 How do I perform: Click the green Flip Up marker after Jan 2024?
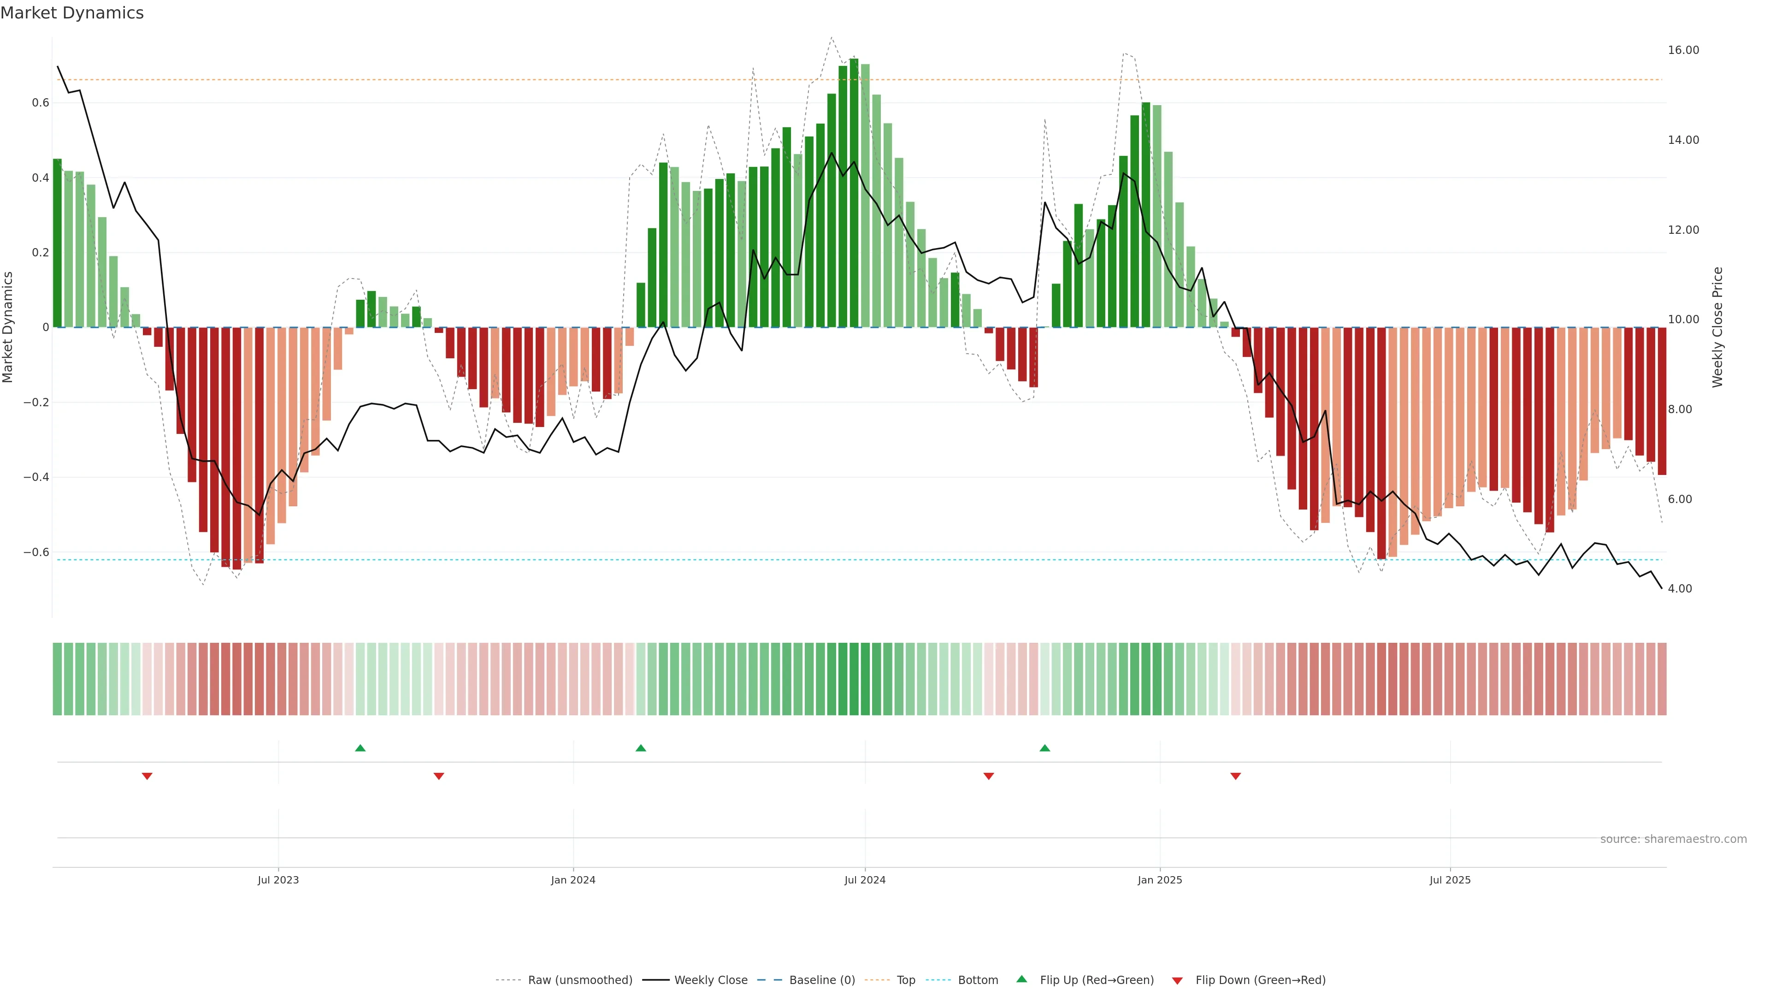pos(640,748)
